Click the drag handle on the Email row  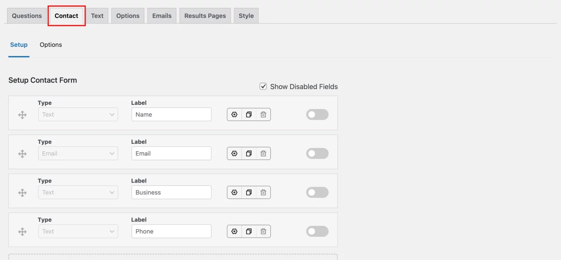pos(22,153)
